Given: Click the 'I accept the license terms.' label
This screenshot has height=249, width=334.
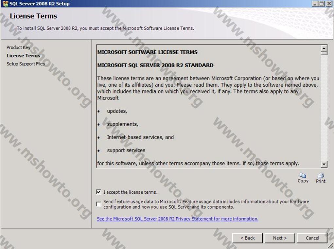Looking at the screenshot, I should (x=131, y=192).
